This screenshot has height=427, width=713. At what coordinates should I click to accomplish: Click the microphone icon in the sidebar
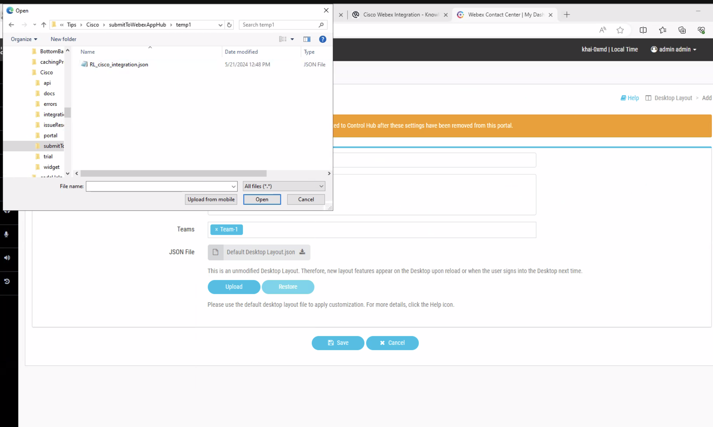pos(6,235)
